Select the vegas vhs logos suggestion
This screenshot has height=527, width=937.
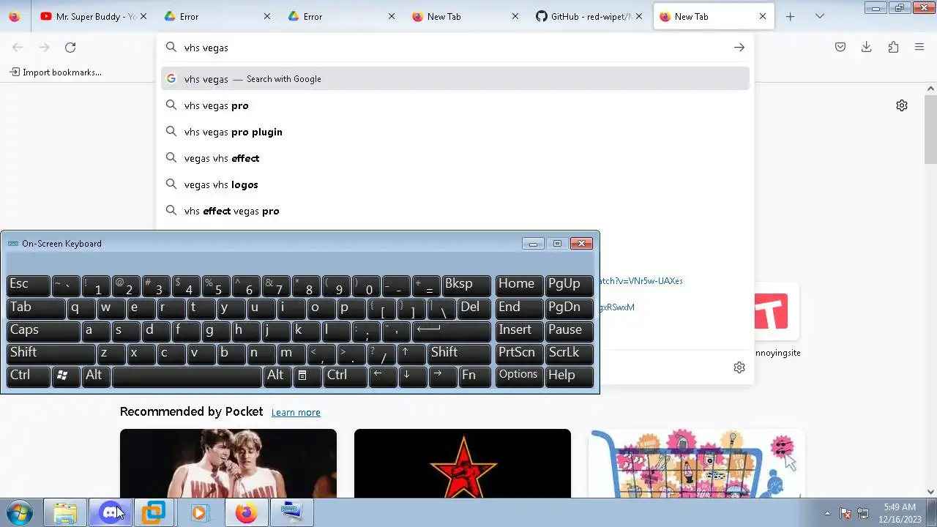(455, 184)
